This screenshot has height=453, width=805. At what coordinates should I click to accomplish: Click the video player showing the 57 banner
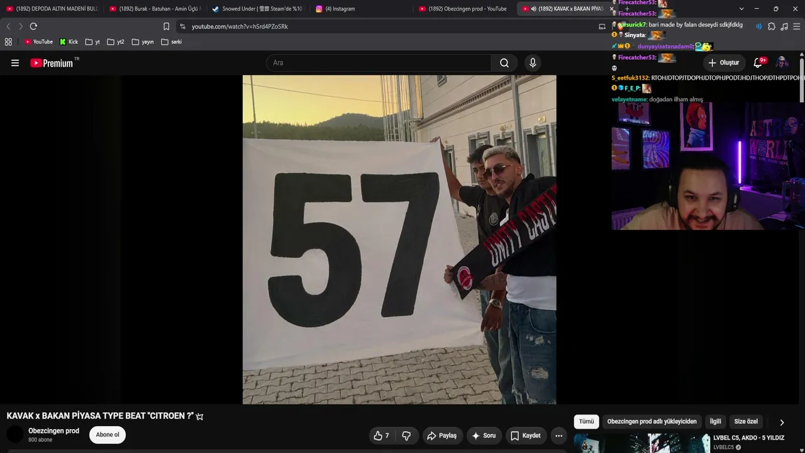coord(399,240)
